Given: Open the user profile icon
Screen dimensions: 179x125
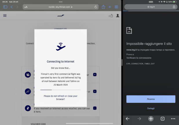Looking at the screenshot, I should (118, 16).
